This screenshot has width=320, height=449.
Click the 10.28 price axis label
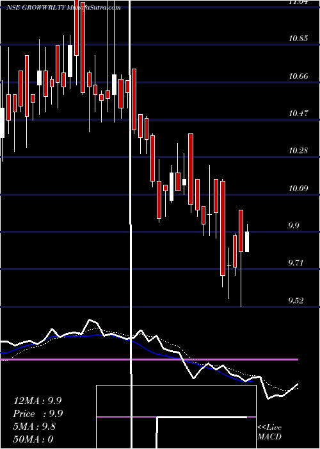298,151
